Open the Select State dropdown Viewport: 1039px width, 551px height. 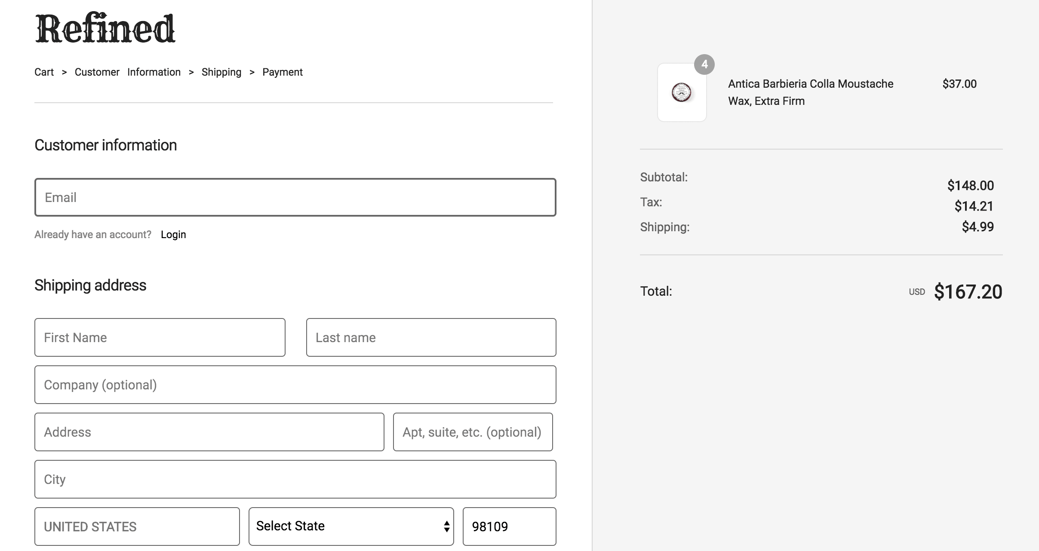(x=351, y=526)
